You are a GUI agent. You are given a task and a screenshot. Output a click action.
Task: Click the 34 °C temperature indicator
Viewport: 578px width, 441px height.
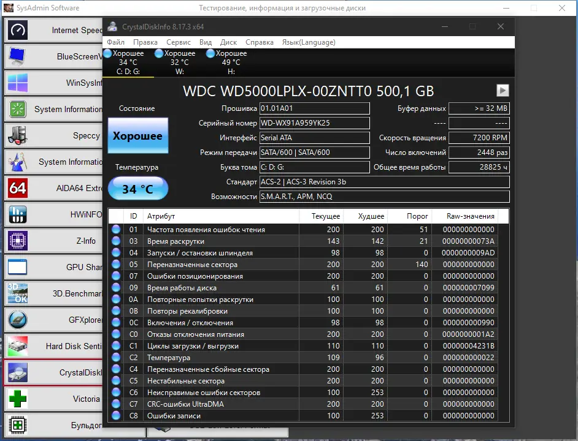coord(138,189)
